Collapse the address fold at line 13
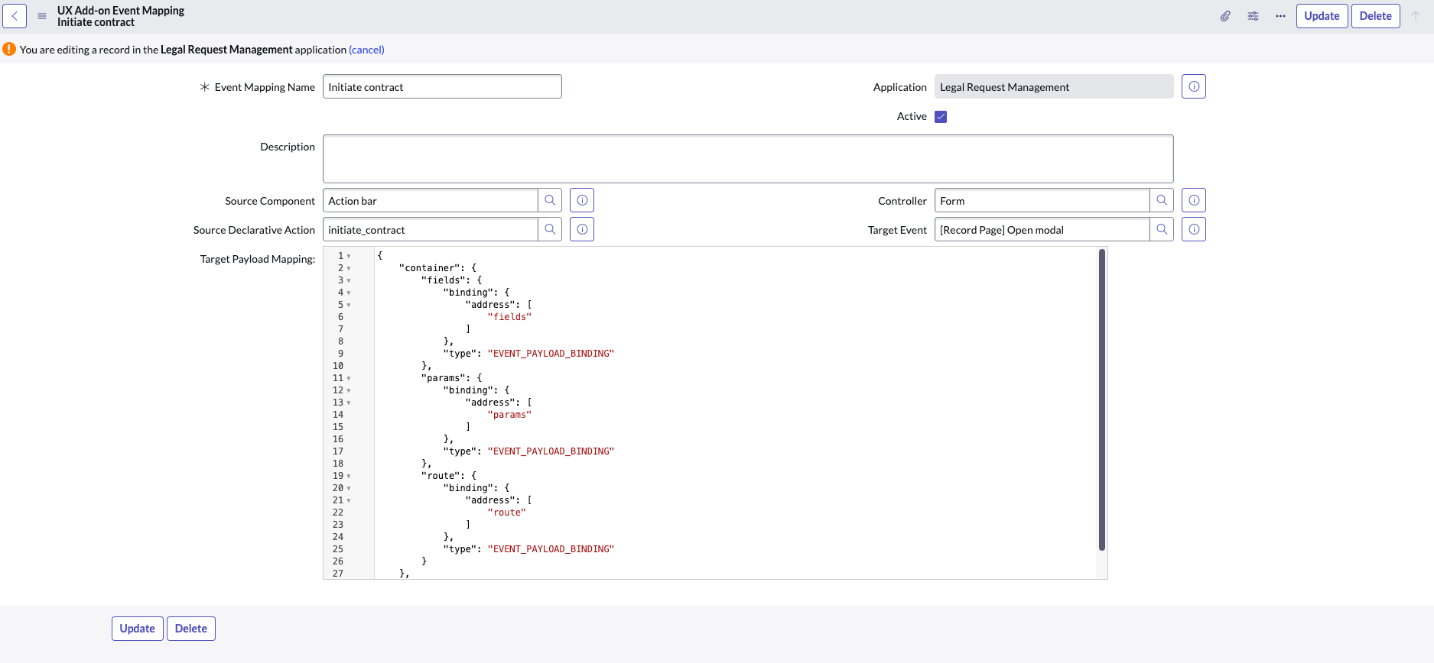Image resolution: width=1434 pixels, height=663 pixels. point(349,403)
